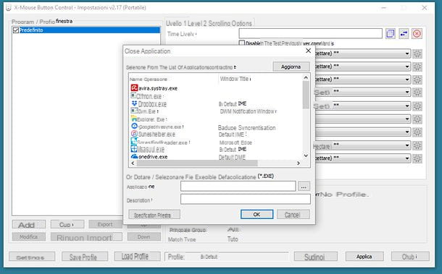Click the Window Title column header
Viewport: 442px width, 274px height.
pos(235,79)
